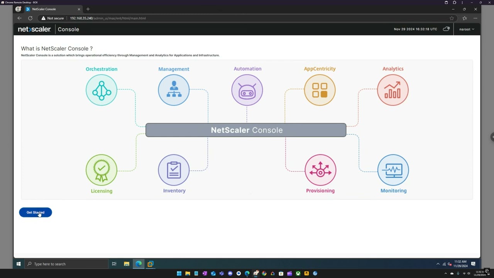Open the local taskbar Teams icon
This screenshot has width=494, height=278.
pos(222,273)
